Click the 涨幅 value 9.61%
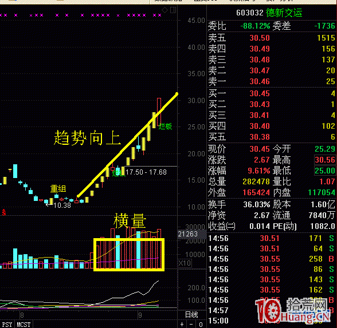The image size is (337, 328). pyautogui.click(x=259, y=171)
